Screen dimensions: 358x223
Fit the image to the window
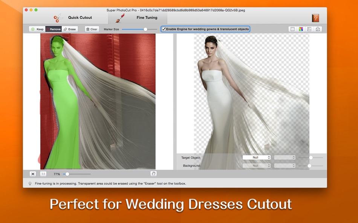tap(32, 174)
